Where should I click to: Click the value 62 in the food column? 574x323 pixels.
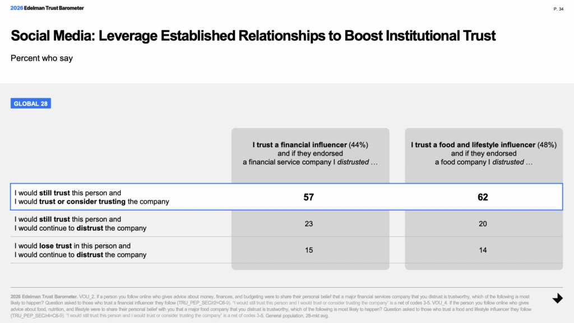483,197
